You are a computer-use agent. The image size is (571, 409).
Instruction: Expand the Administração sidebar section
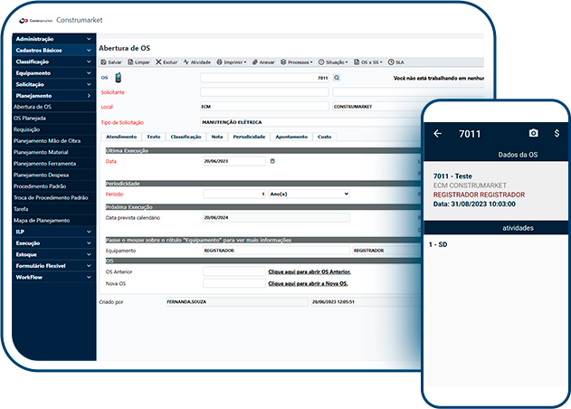[x=53, y=39]
